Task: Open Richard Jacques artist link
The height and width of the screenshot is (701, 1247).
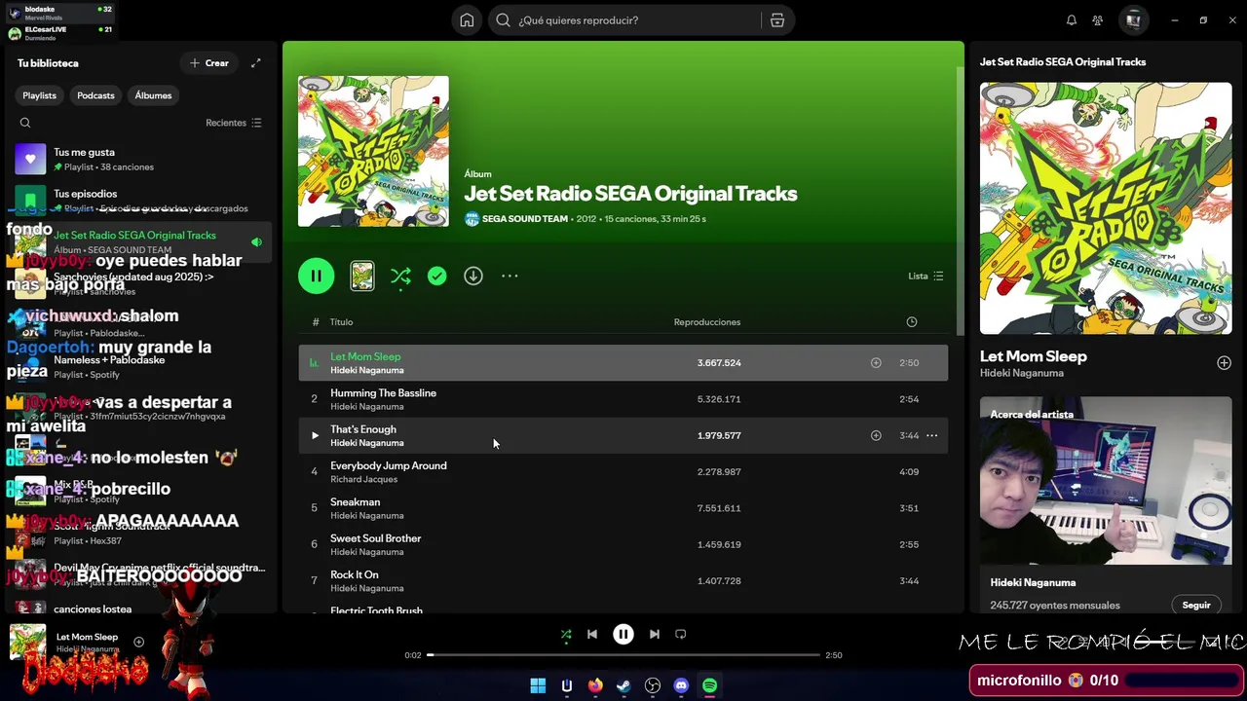Action: pyautogui.click(x=363, y=479)
